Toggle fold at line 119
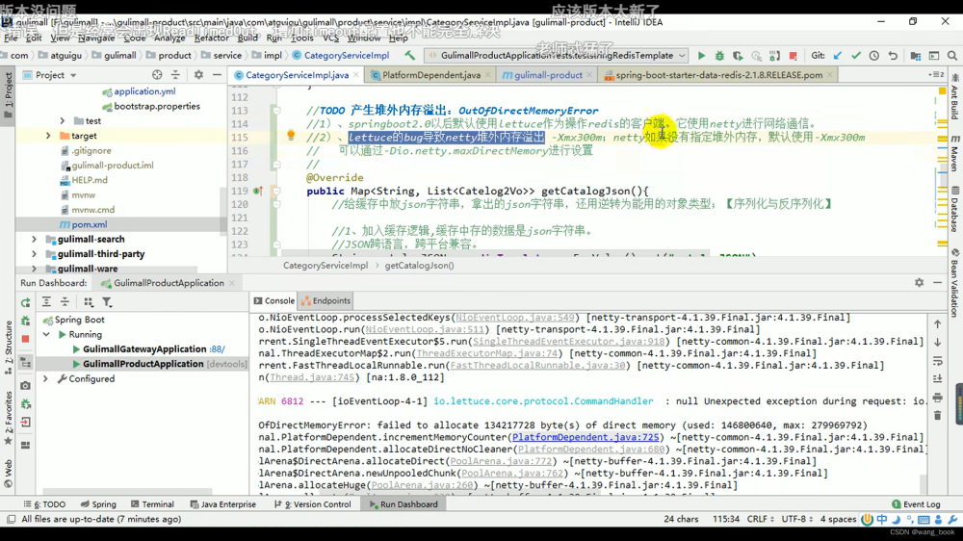This screenshot has height=541, width=963. 276,191
